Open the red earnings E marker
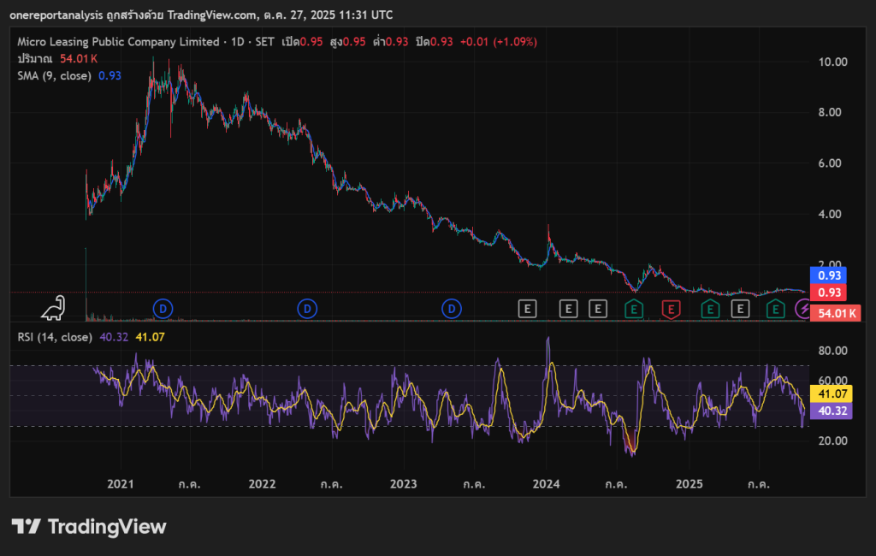Image resolution: width=876 pixels, height=556 pixels. point(672,308)
